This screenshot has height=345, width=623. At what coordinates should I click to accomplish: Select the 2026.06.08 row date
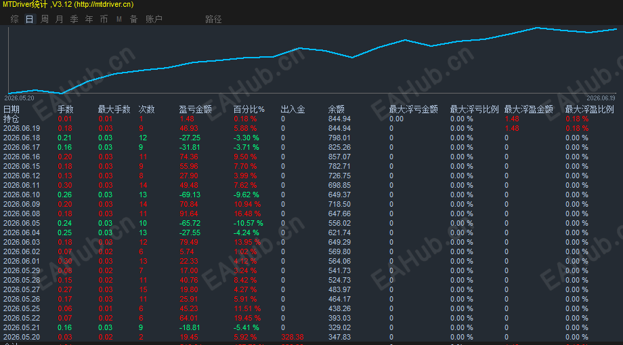[x=22, y=214]
